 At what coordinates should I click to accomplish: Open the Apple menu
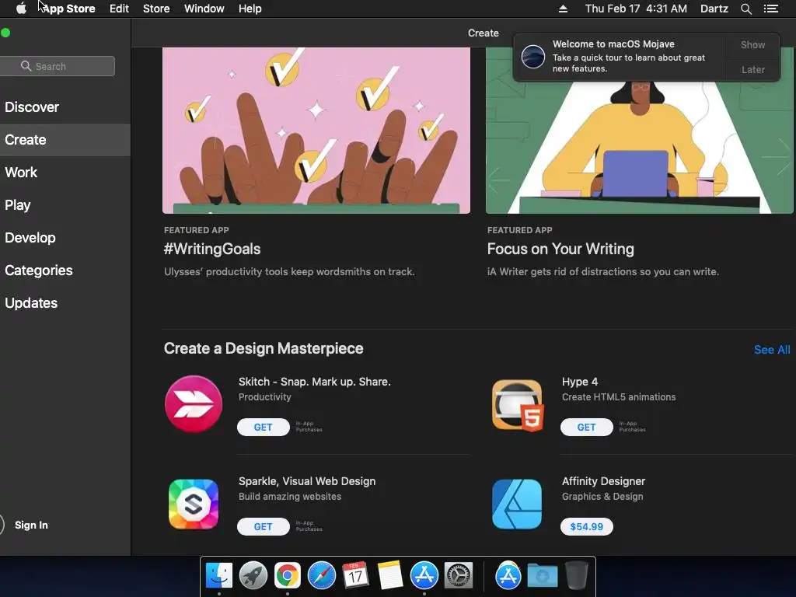(x=21, y=9)
